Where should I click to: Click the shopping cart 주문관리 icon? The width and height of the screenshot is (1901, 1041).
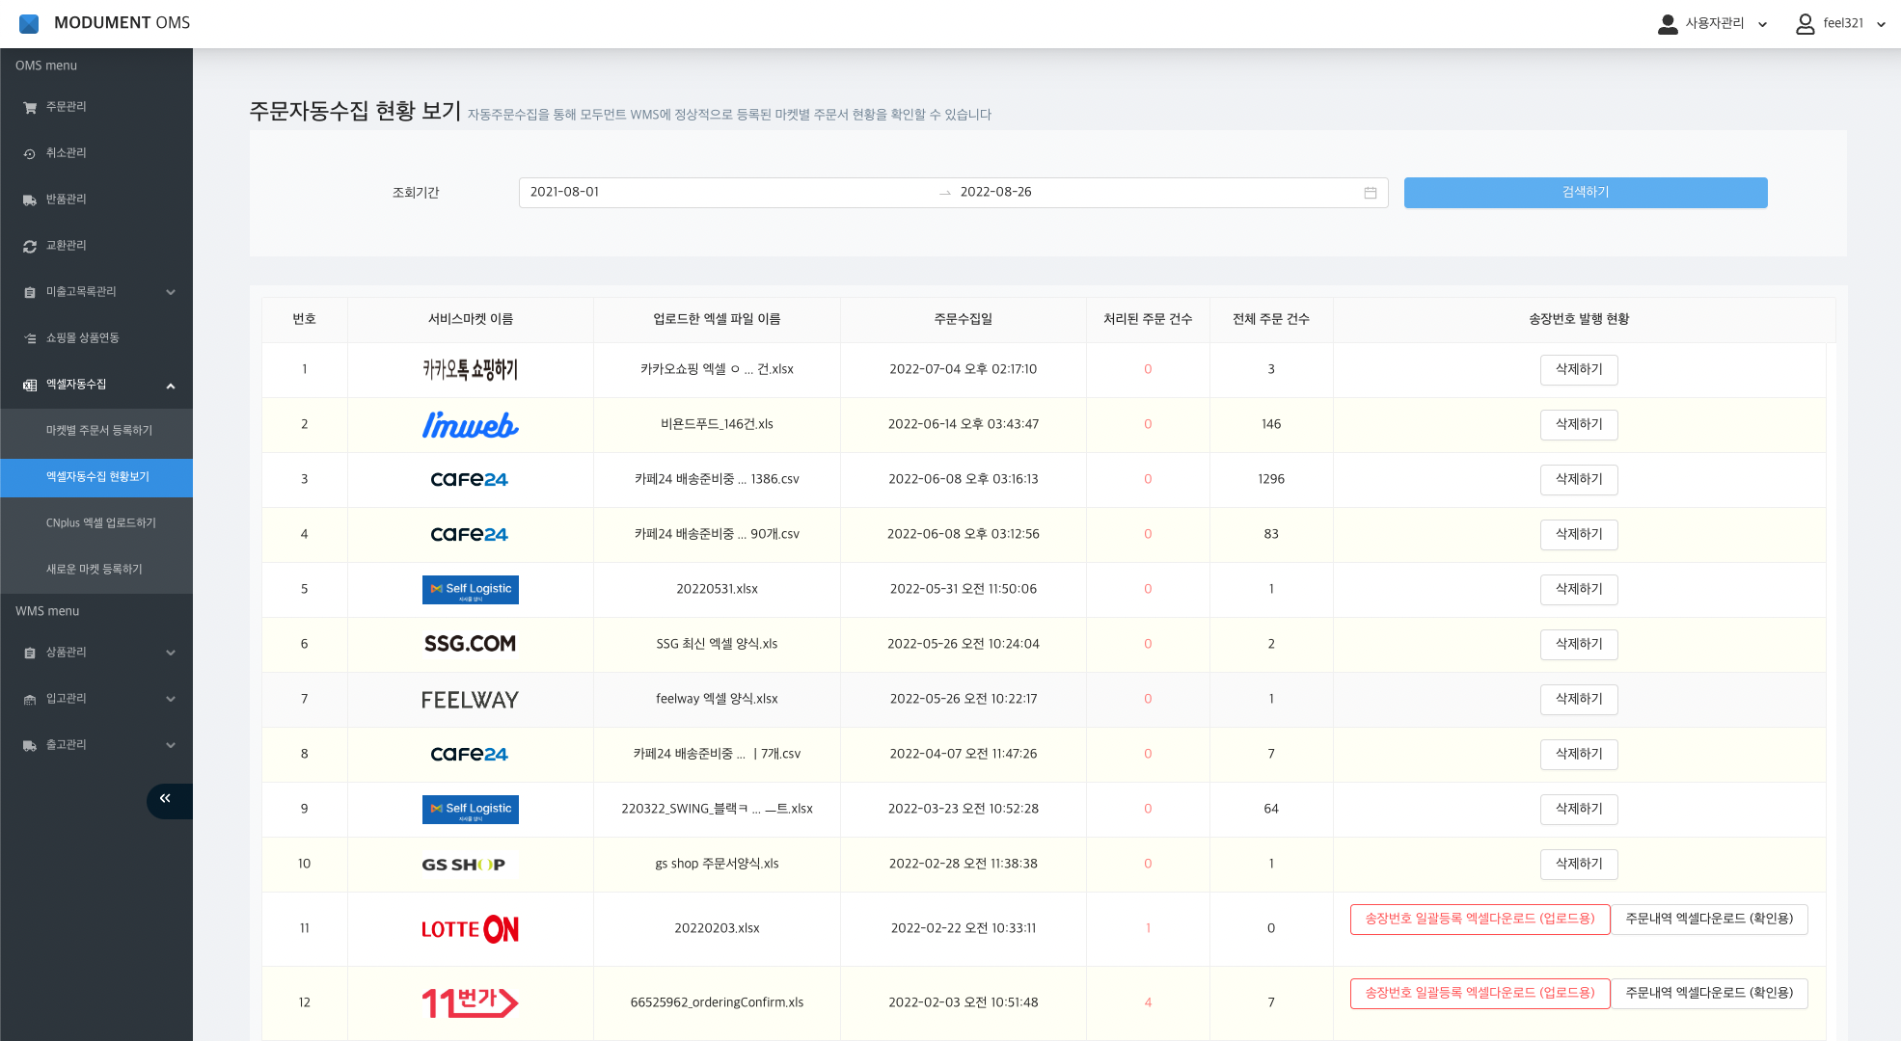coord(30,108)
